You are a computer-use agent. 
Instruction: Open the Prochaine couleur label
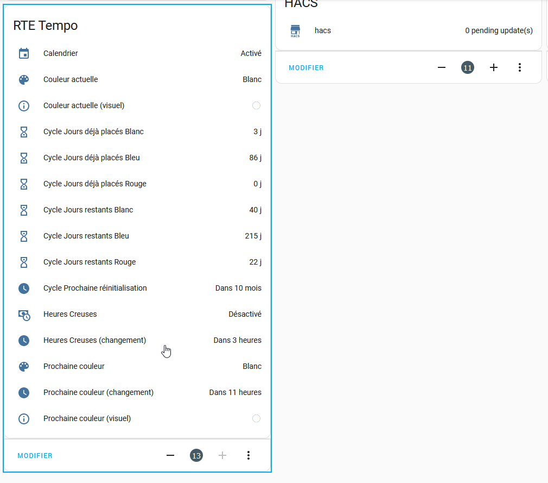click(74, 366)
